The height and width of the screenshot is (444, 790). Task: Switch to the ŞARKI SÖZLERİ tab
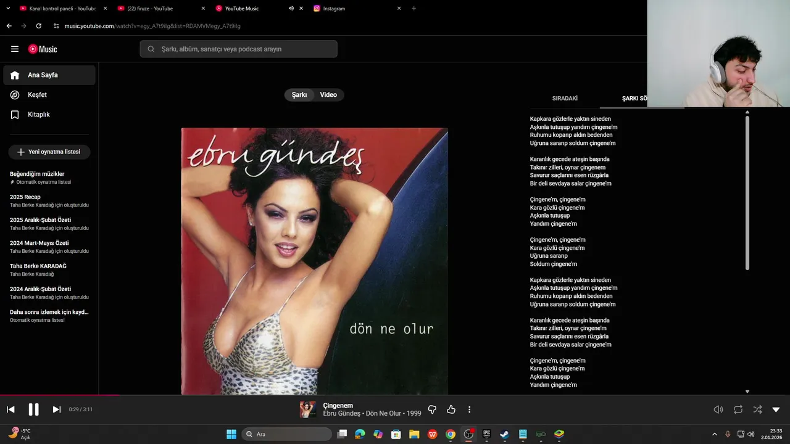point(635,99)
